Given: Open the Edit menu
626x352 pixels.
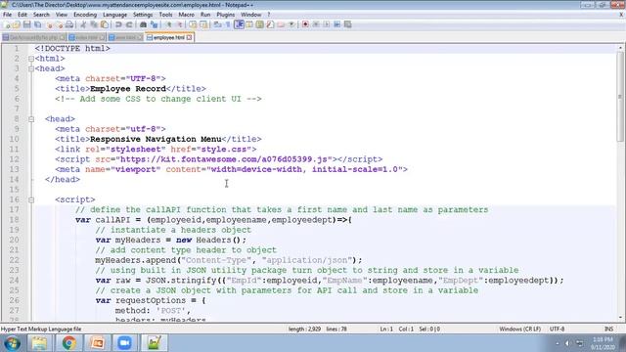Looking at the screenshot, I should (x=22, y=15).
